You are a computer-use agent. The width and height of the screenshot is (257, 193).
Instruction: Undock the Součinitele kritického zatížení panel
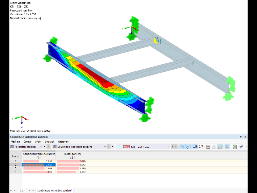point(241,137)
